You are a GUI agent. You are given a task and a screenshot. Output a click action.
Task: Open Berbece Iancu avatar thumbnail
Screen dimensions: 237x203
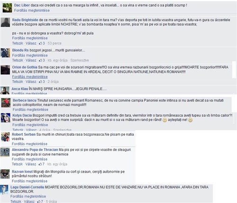pyautogui.click(x=6, y=102)
